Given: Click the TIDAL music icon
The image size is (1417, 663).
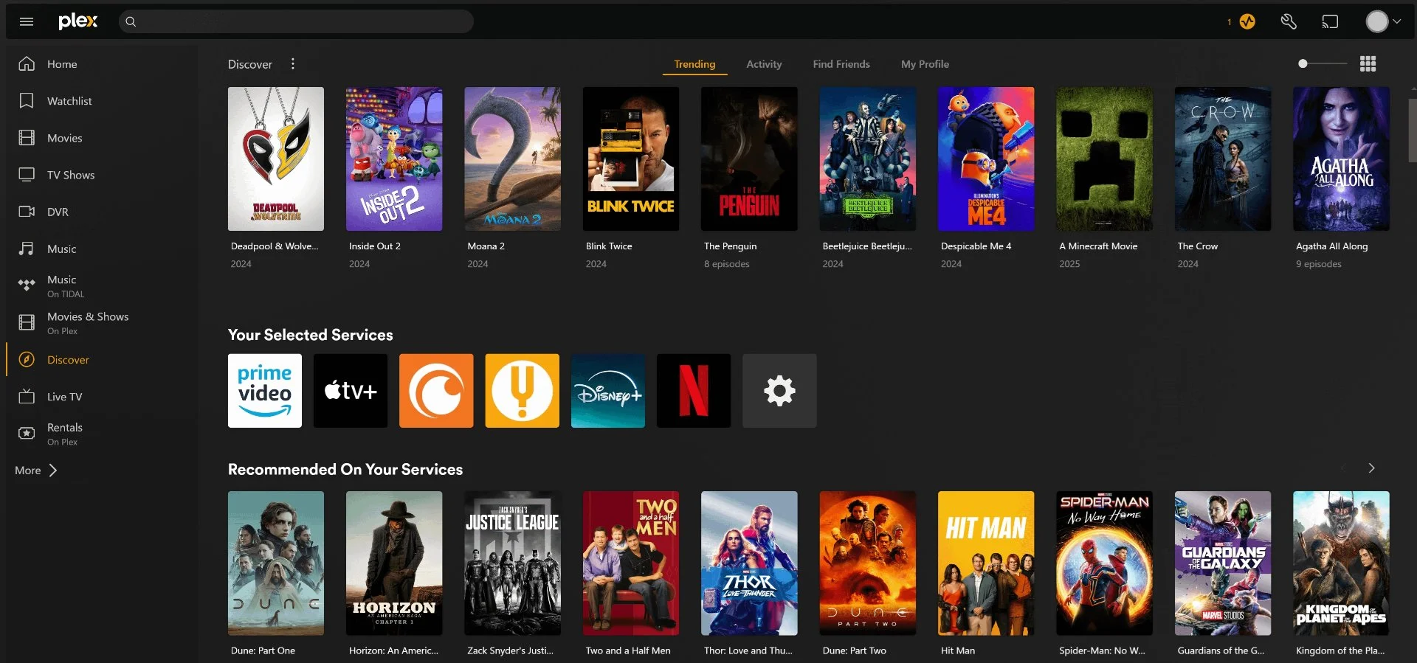Looking at the screenshot, I should [27, 285].
